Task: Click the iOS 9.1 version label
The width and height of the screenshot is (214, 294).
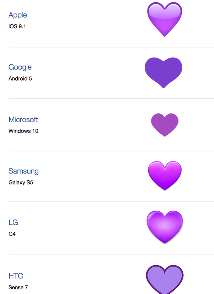Action: [x=17, y=26]
